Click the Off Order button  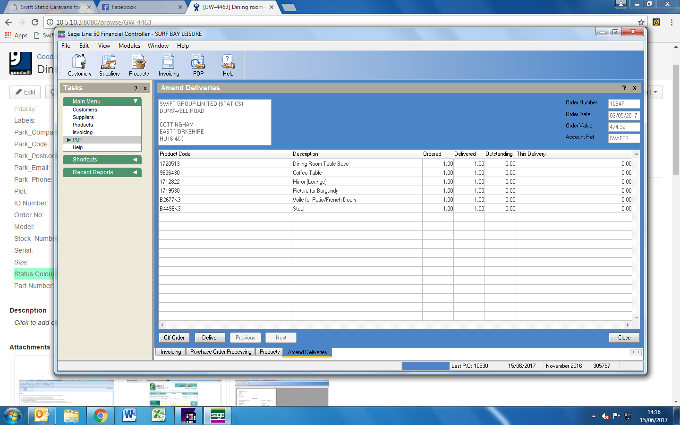click(174, 338)
